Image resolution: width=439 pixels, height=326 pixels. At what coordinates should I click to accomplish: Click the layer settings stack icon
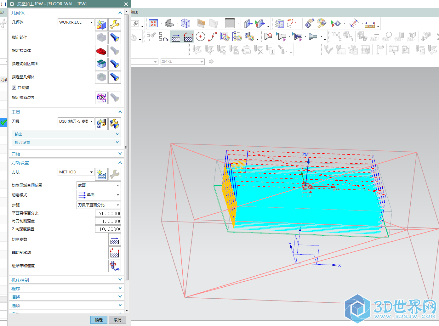point(279,24)
